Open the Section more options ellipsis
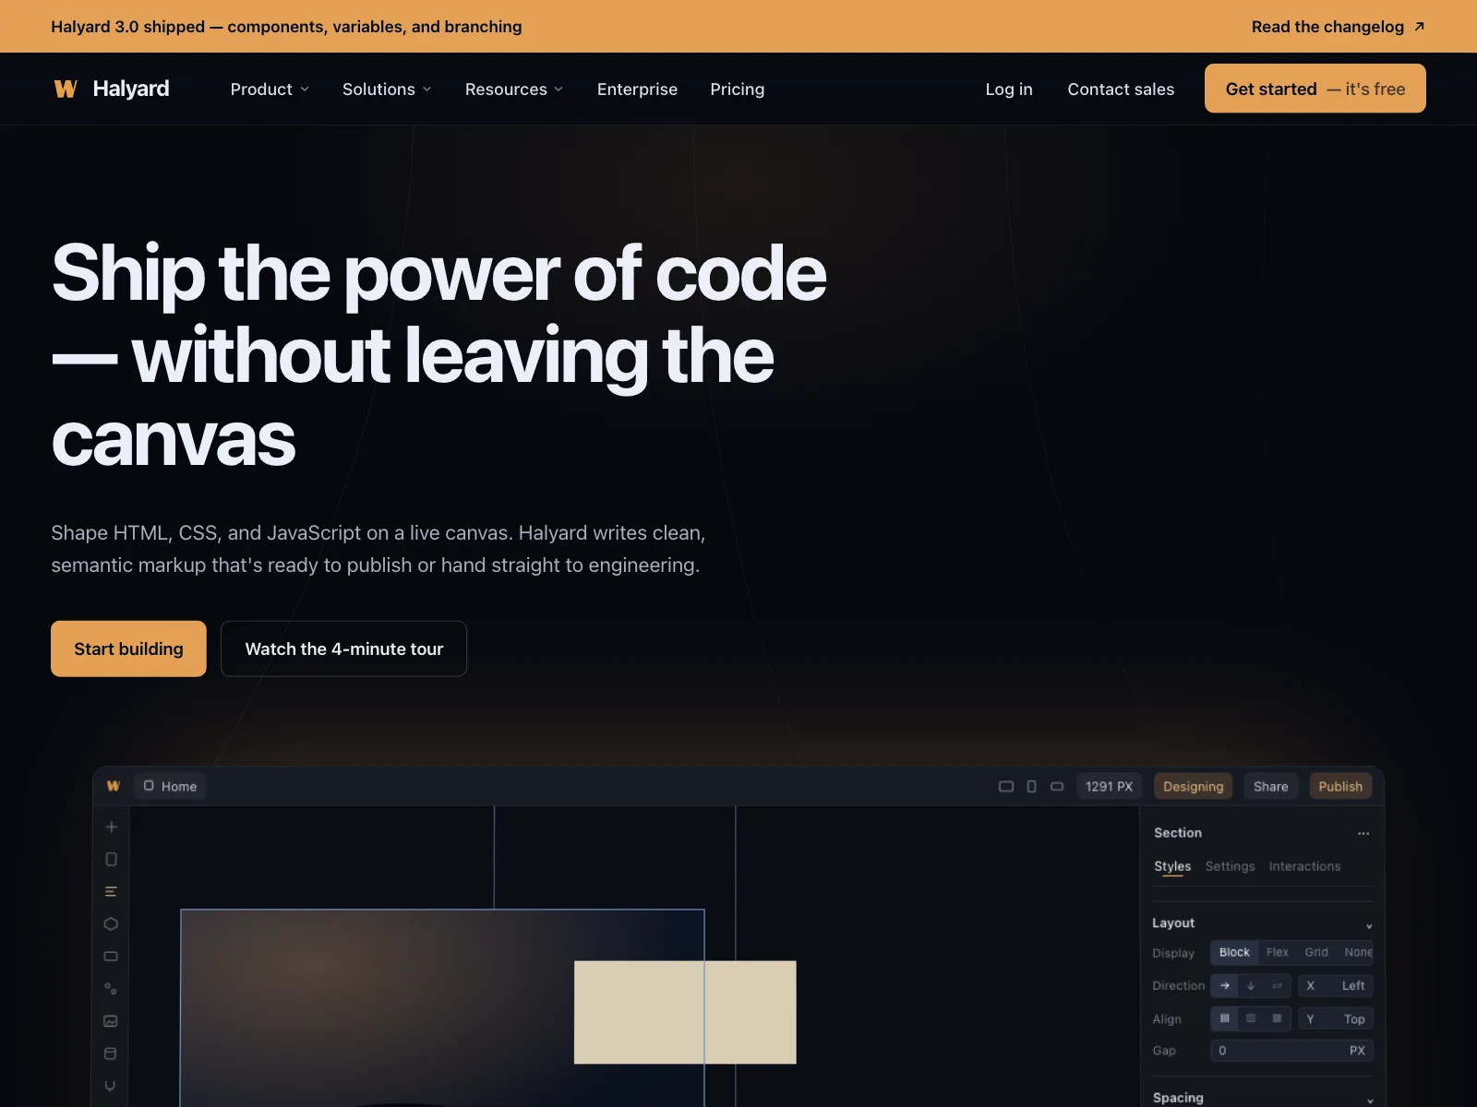Viewport: 1477px width, 1107px height. coord(1363,833)
